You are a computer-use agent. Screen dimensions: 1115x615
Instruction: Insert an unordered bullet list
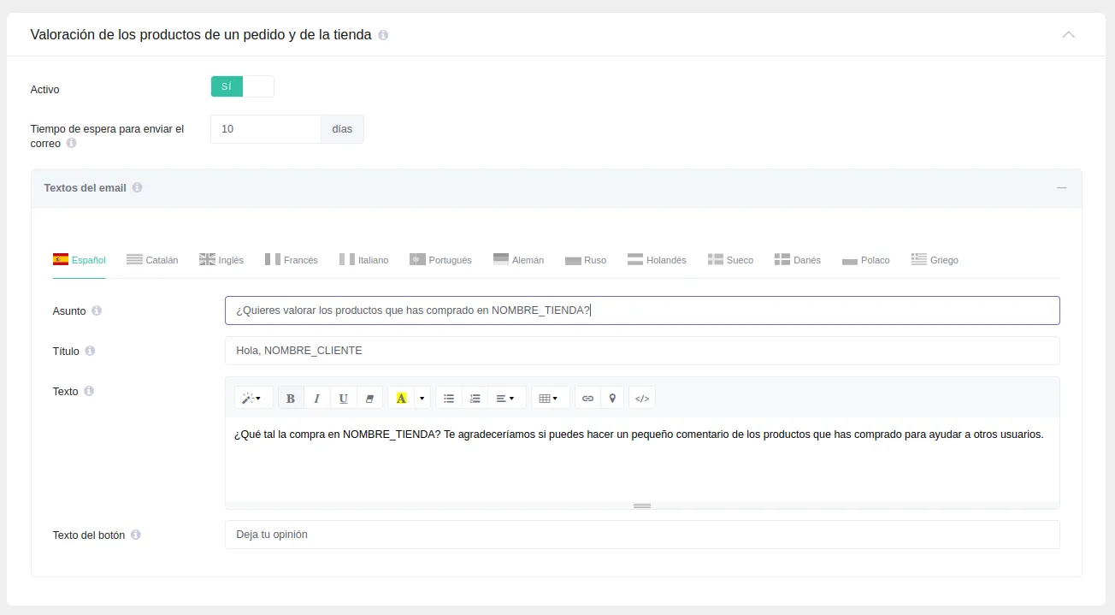pos(449,398)
